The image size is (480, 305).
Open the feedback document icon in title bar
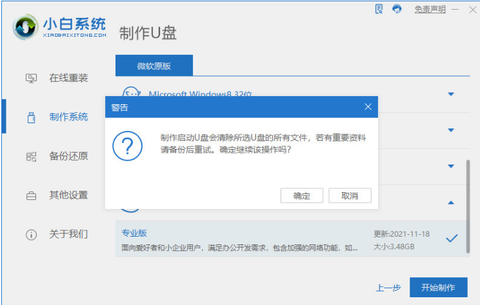click(379, 9)
